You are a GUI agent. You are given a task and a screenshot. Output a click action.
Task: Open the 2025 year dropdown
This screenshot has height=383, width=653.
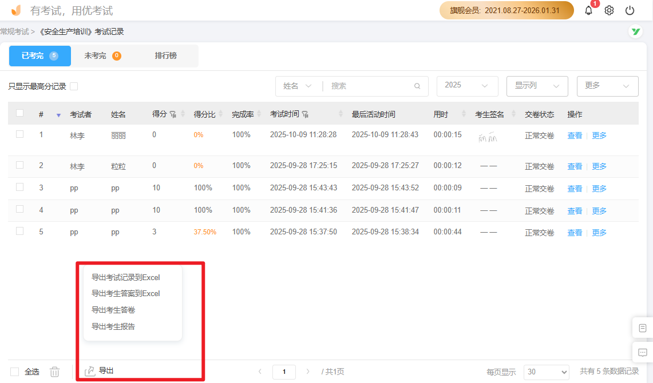[x=467, y=86]
